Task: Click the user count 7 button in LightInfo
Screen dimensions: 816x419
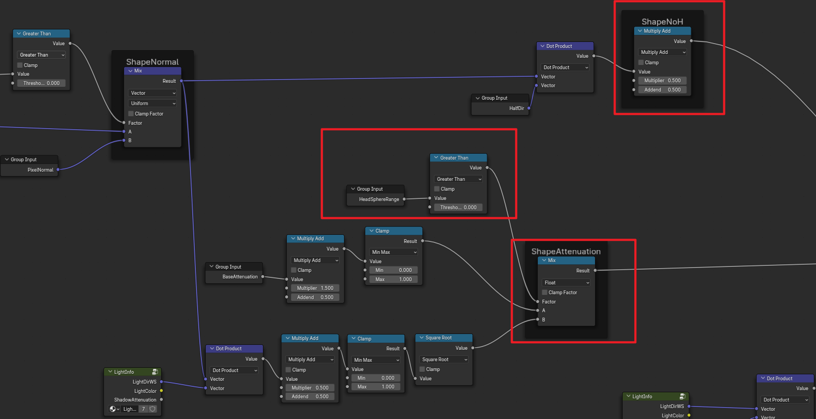Action: pyautogui.click(x=143, y=409)
